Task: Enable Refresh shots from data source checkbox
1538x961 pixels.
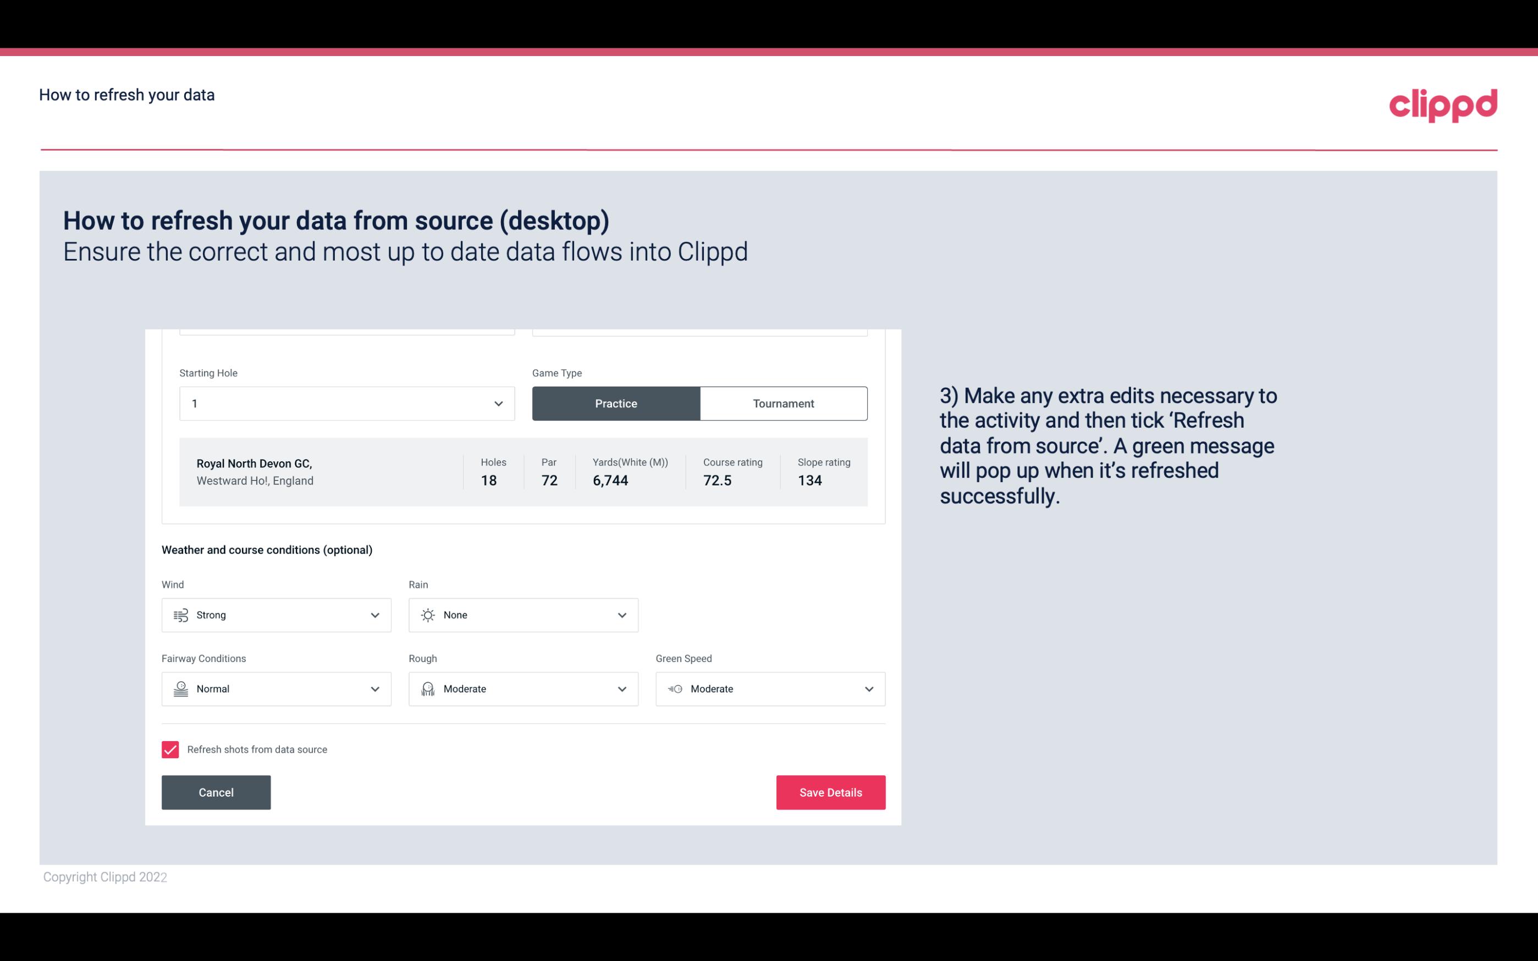Action: [x=170, y=749]
